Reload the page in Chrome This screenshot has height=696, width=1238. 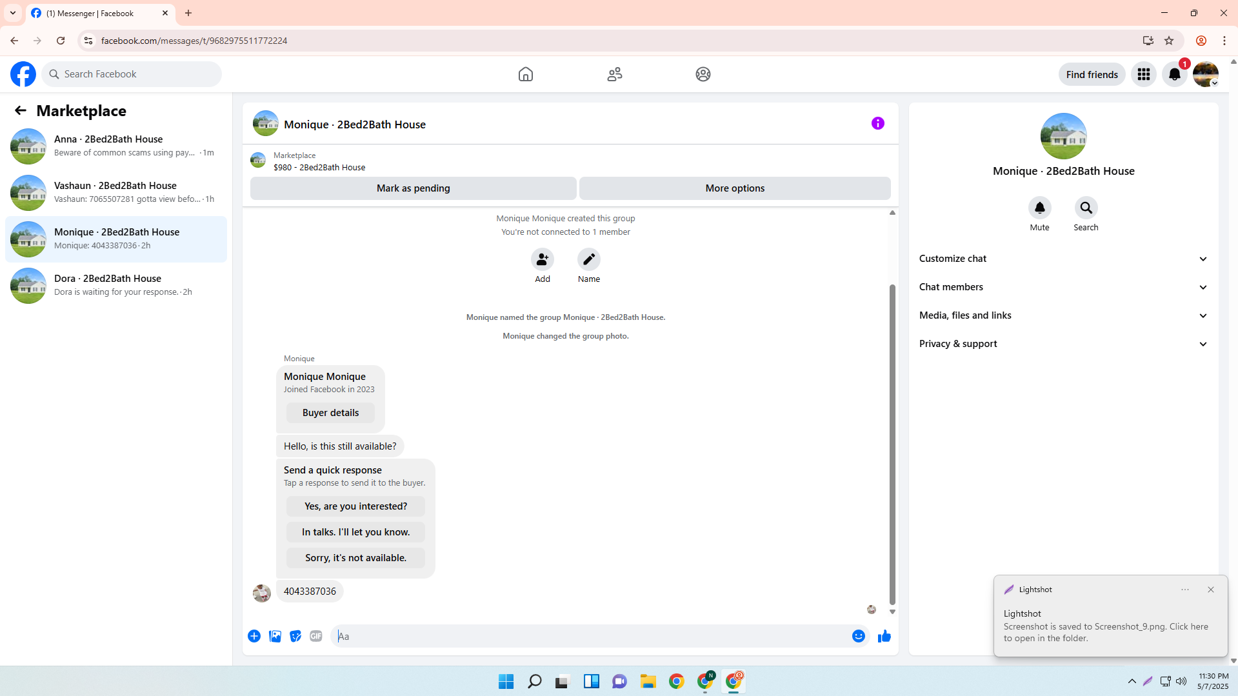pyautogui.click(x=61, y=41)
